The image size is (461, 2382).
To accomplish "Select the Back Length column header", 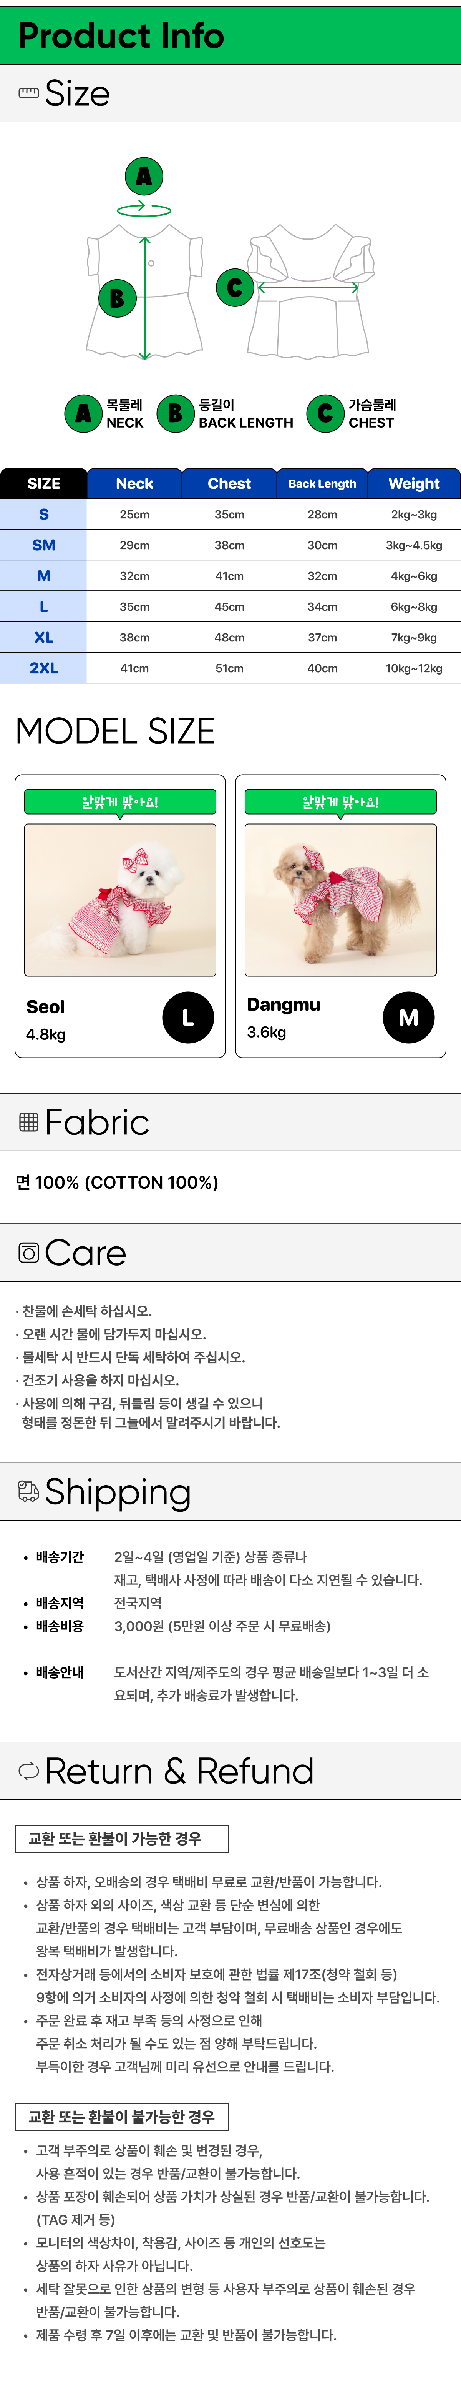I will 322,484.
